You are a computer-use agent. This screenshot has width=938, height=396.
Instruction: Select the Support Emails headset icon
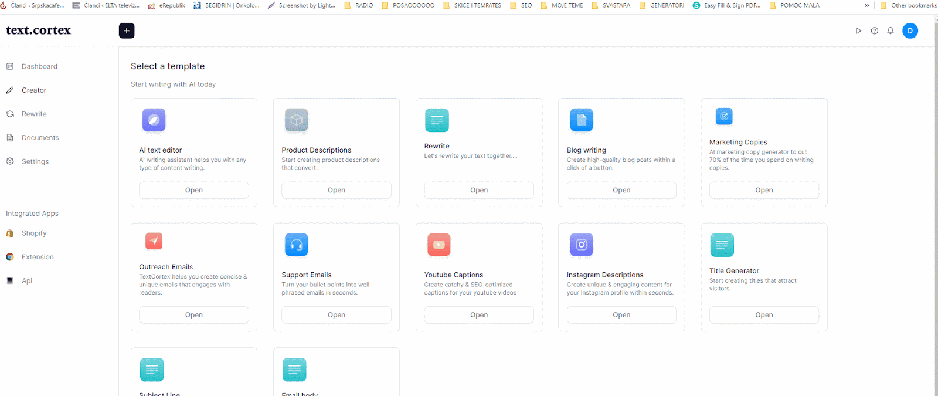pyautogui.click(x=296, y=245)
